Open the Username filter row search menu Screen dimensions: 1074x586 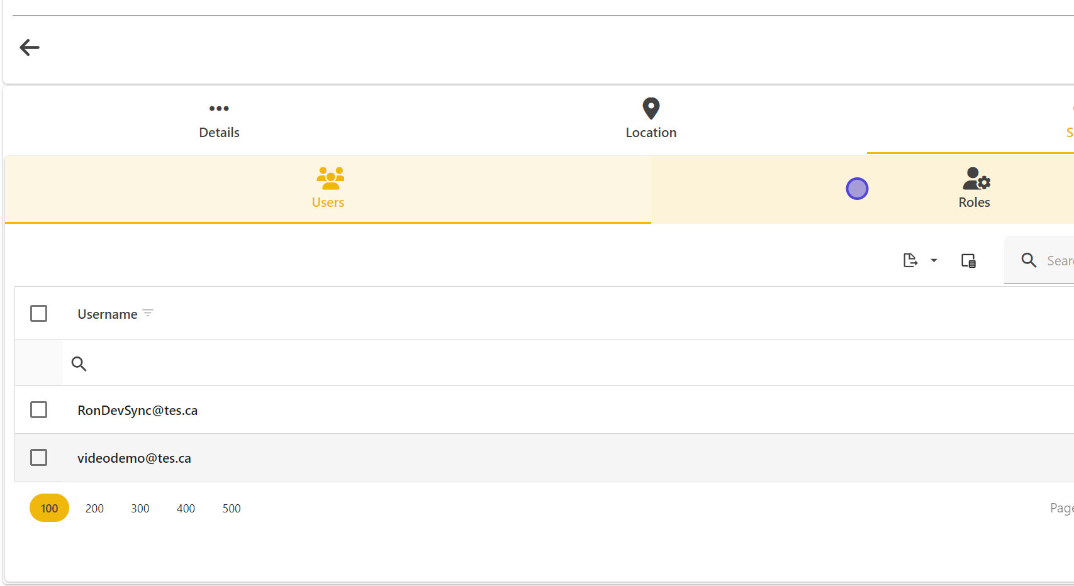[x=79, y=363]
